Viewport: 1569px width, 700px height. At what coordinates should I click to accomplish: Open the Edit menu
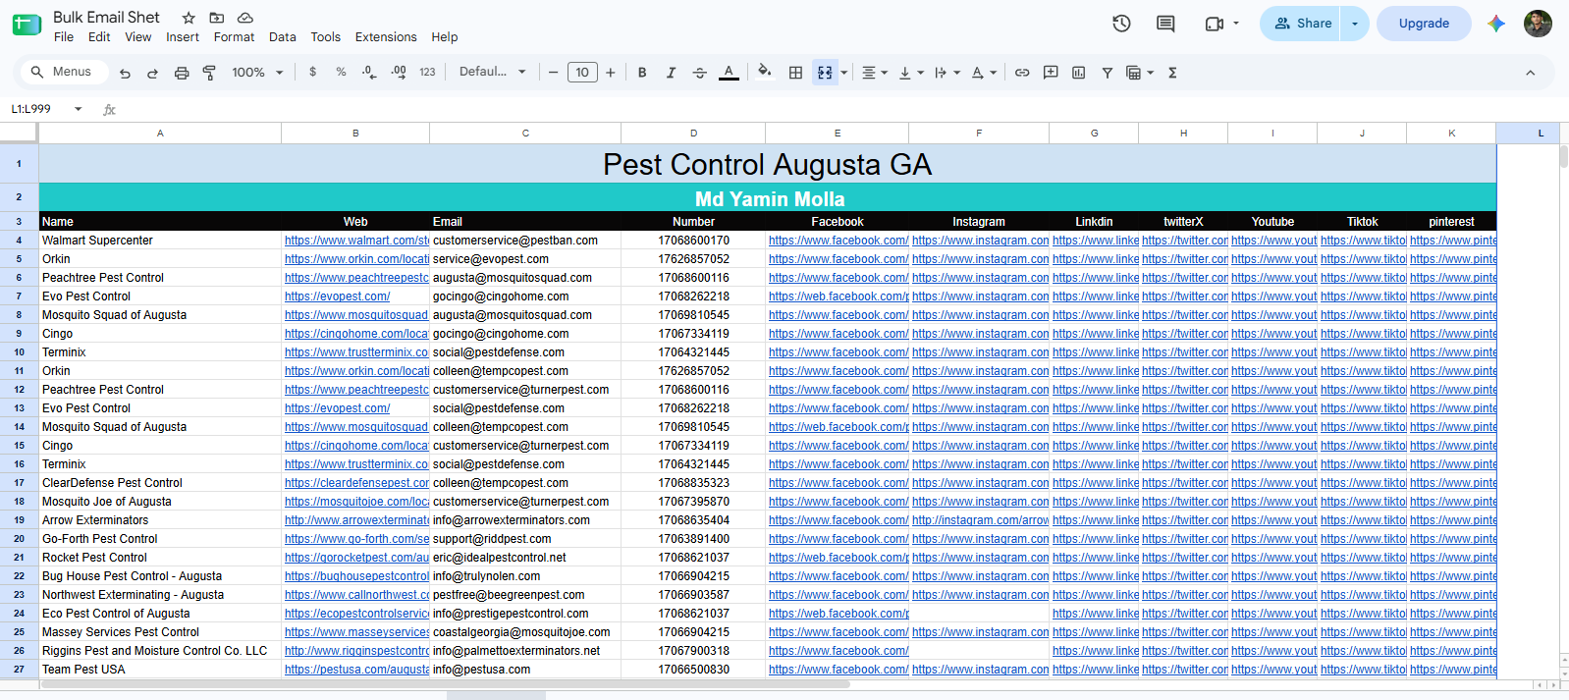click(99, 37)
